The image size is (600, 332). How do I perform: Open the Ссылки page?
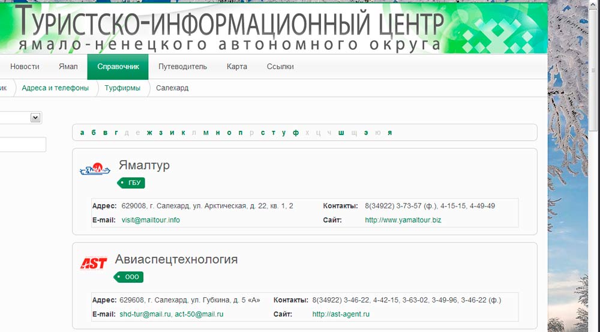[x=280, y=67]
